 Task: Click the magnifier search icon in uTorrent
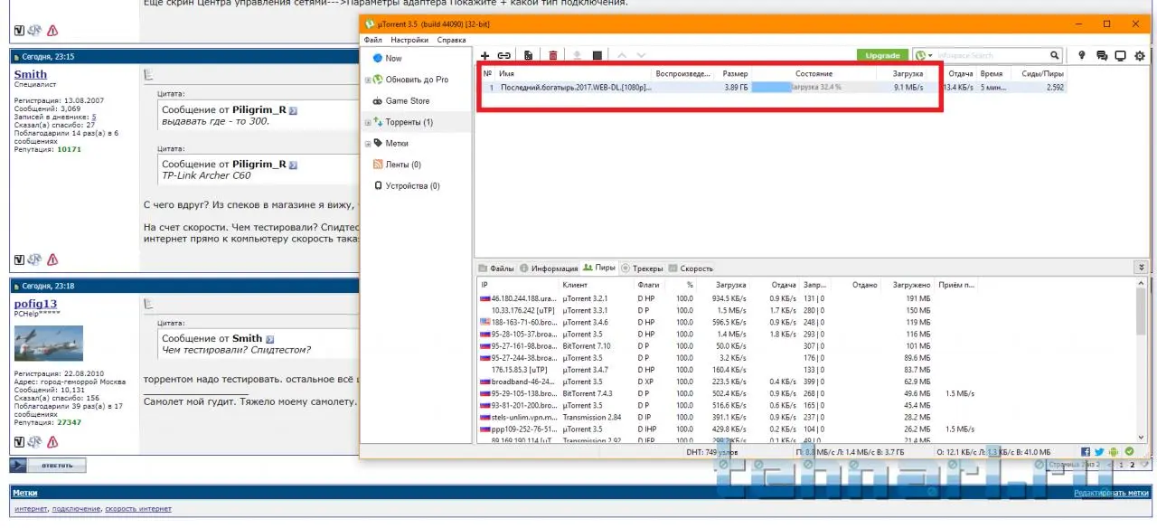click(x=1055, y=56)
